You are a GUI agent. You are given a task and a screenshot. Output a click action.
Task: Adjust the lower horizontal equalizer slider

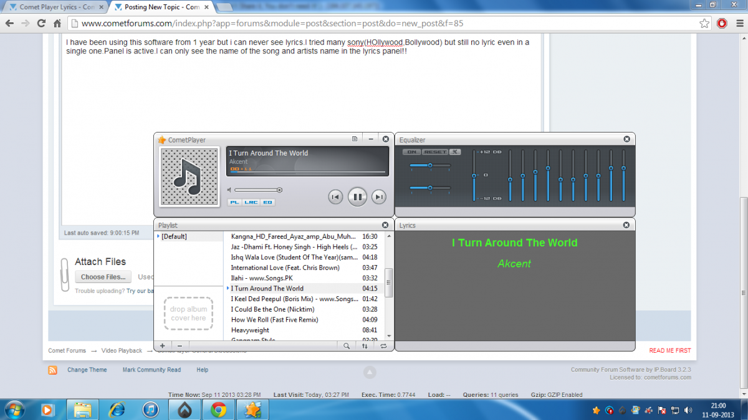(x=430, y=187)
